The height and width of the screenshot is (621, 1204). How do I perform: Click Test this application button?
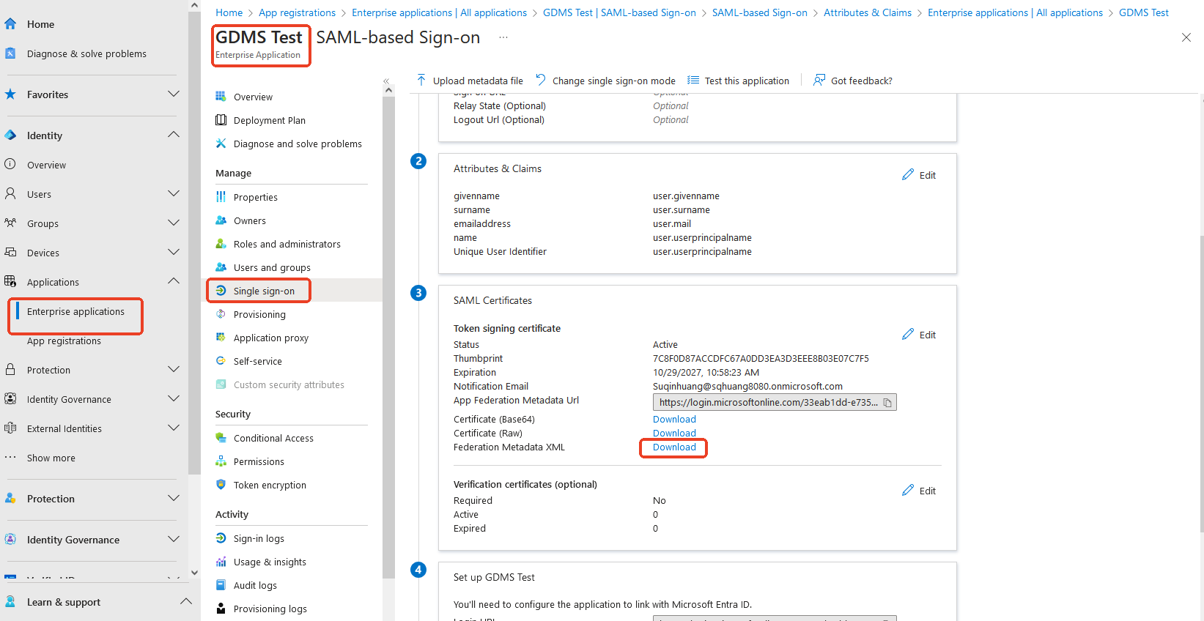(x=739, y=81)
